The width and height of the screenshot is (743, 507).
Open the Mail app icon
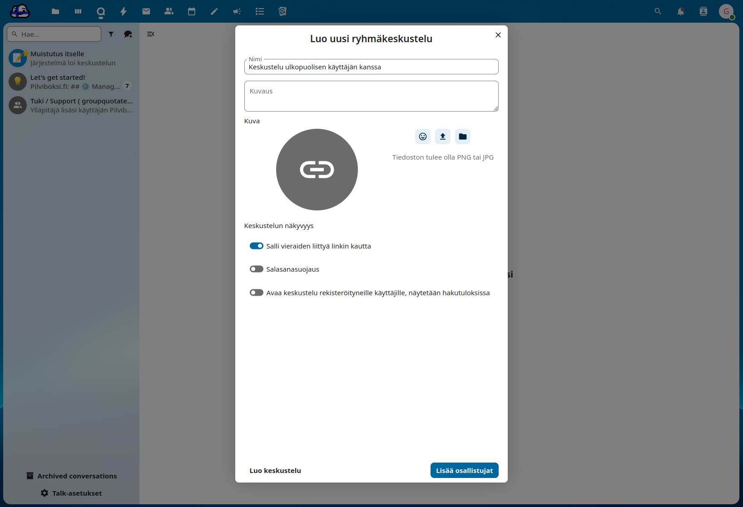tap(146, 11)
